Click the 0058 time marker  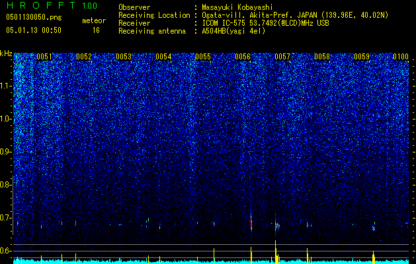pyautogui.click(x=322, y=57)
